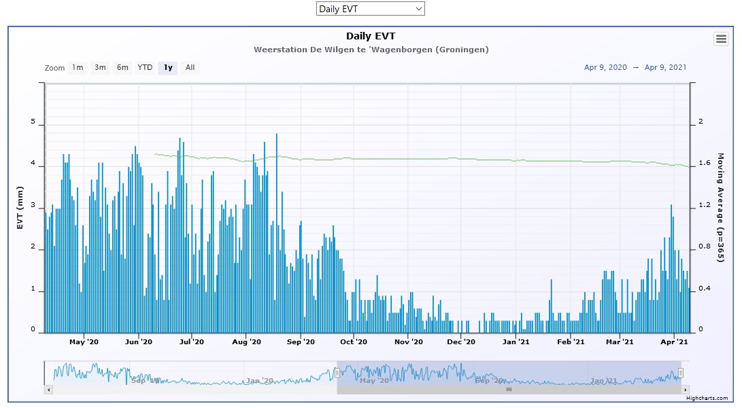
Task: Open the Highcharts.com credits link
Action: pos(707,398)
